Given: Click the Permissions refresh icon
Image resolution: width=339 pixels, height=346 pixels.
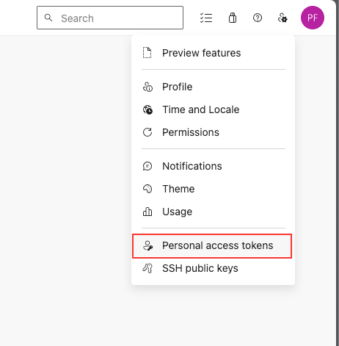Looking at the screenshot, I should point(147,132).
